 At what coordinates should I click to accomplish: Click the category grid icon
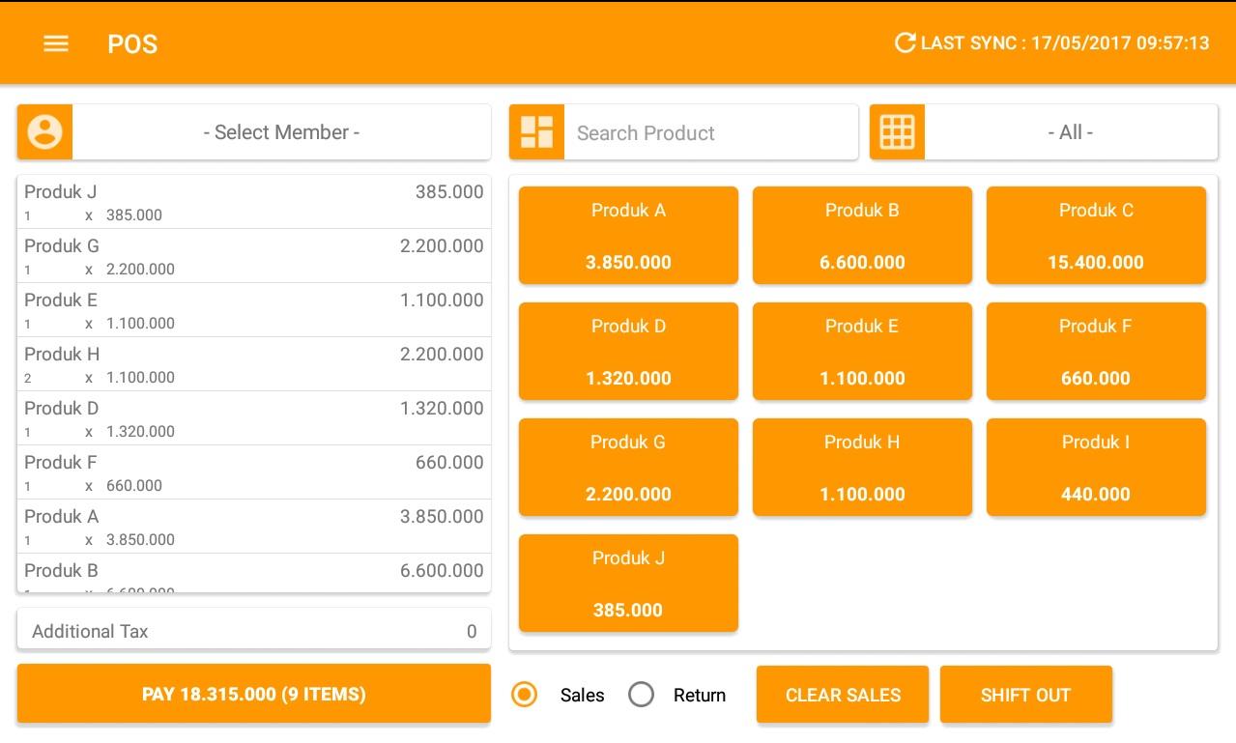click(897, 132)
